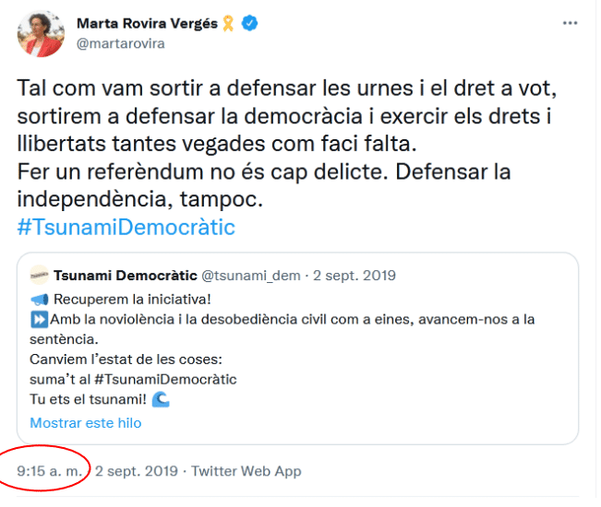Click the 'Recuperem la iniciativa!' quoted tweet text
This screenshot has height=507, width=601.
pyautogui.click(x=132, y=300)
